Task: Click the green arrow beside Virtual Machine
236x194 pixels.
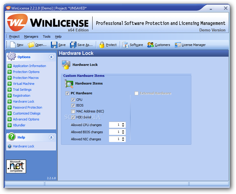Action: [10, 84]
